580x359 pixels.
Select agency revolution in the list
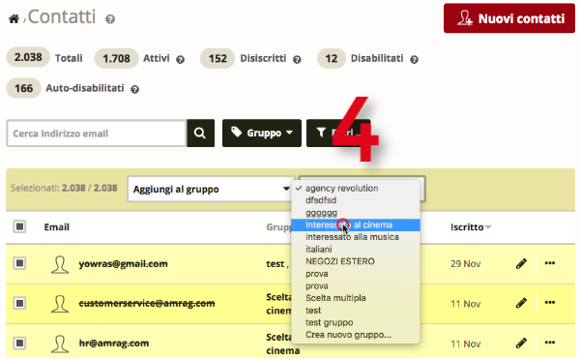coord(341,188)
